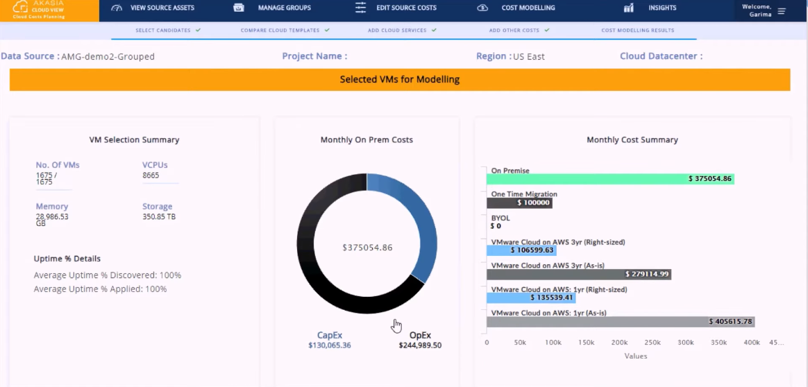The width and height of the screenshot is (808, 387).
Task: Click the cloud dollar icon beside Cost Modelling
Action: 482,8
